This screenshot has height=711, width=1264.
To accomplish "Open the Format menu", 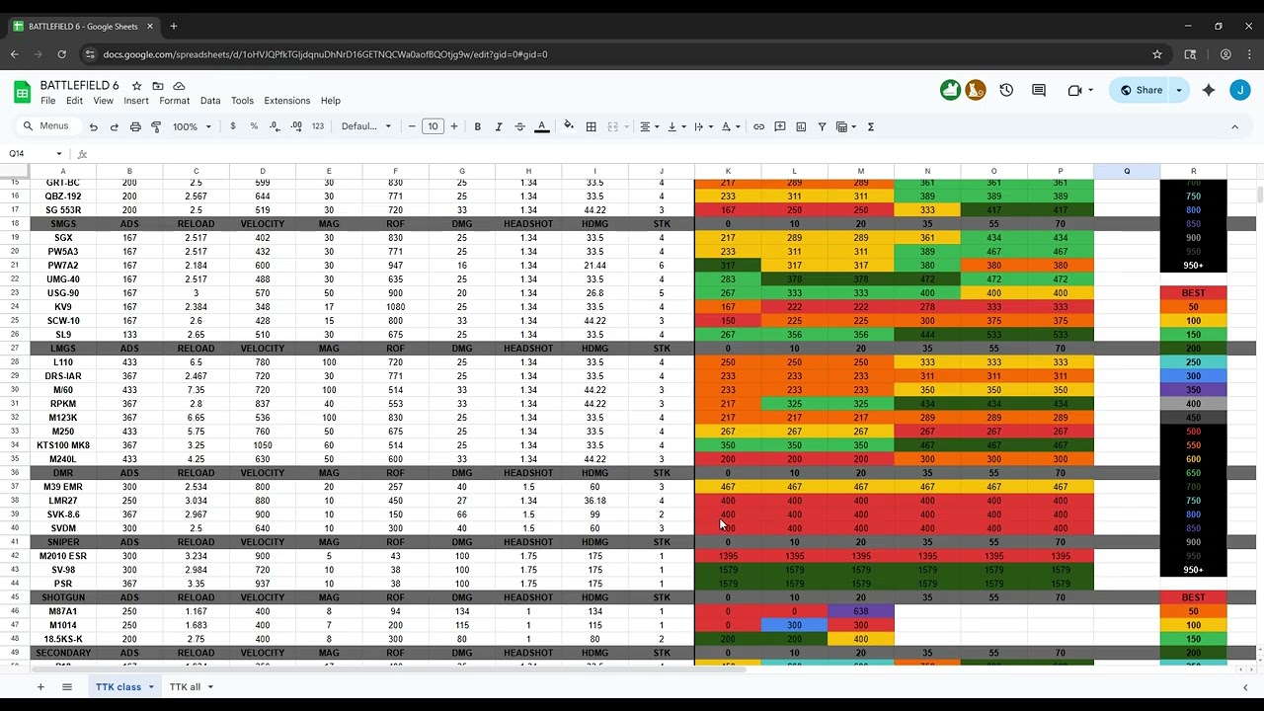I will [x=174, y=101].
